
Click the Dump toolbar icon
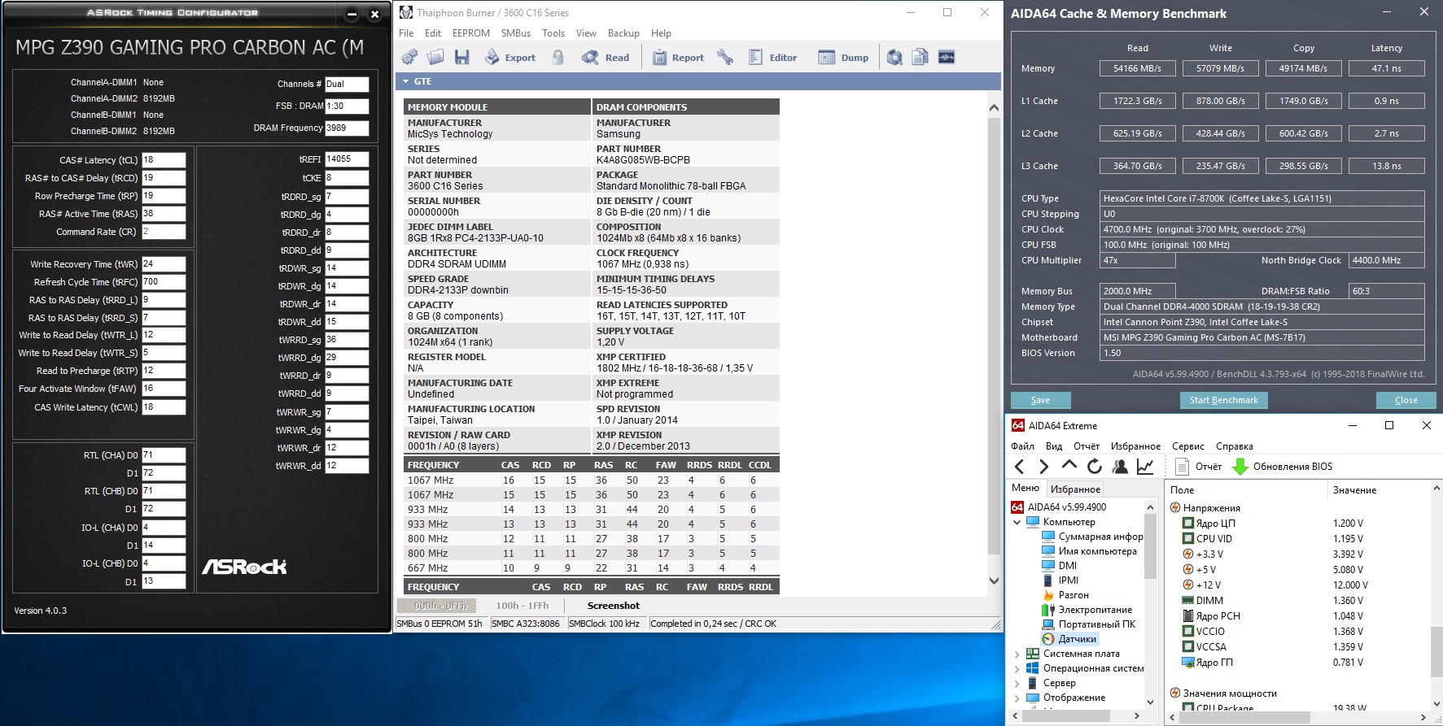pyautogui.click(x=827, y=57)
